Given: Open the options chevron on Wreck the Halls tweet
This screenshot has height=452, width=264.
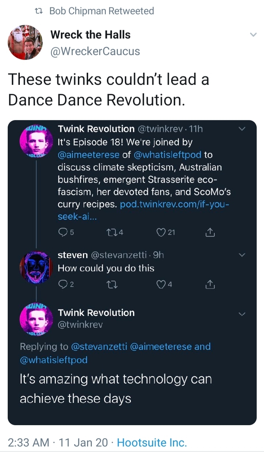Looking at the screenshot, I should pos(253,35).
